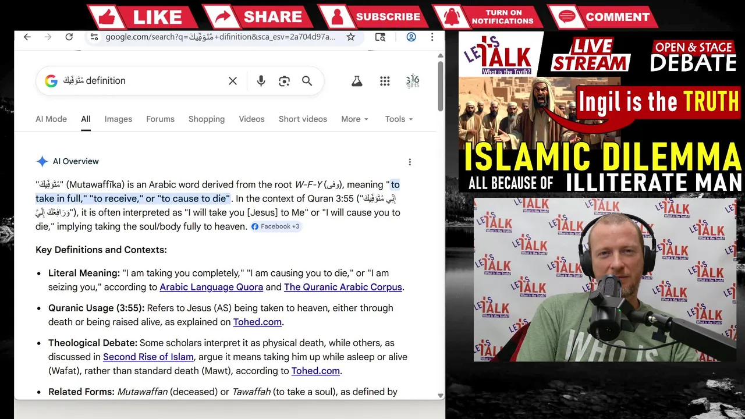Open Tohed.com link in Quranic Usage item
The width and height of the screenshot is (745, 419).
257,322
